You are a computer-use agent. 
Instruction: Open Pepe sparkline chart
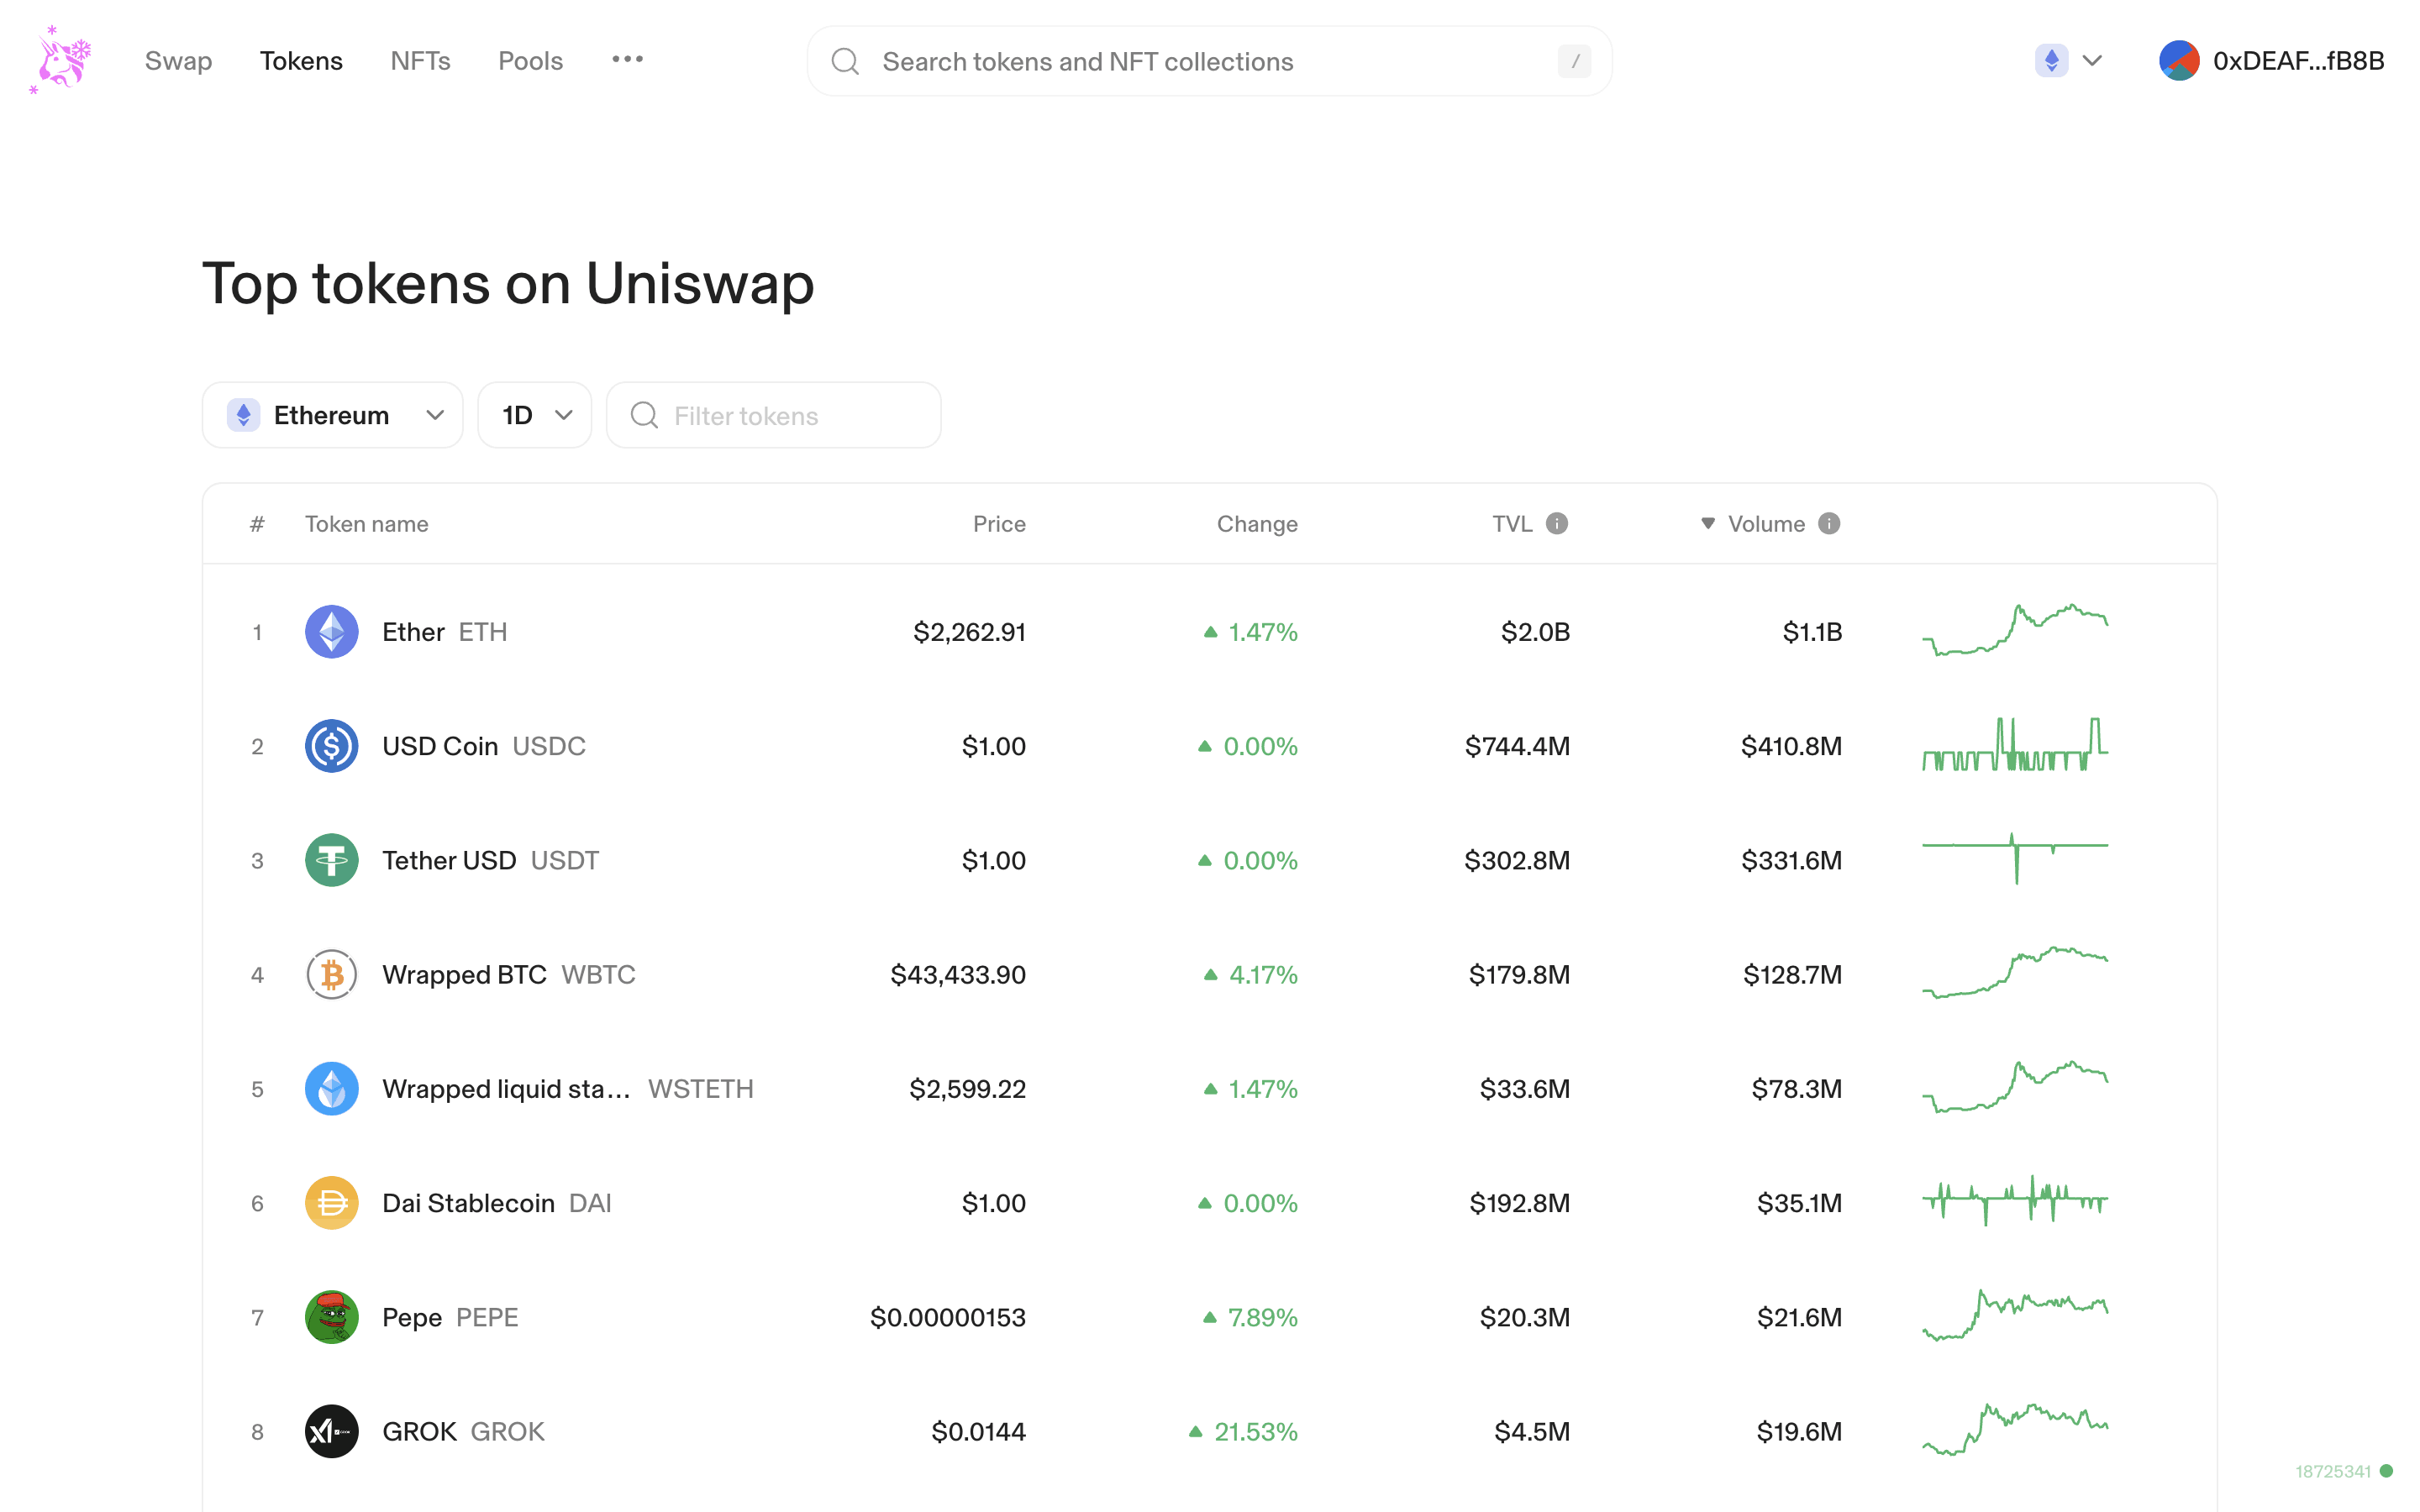2015,1315
